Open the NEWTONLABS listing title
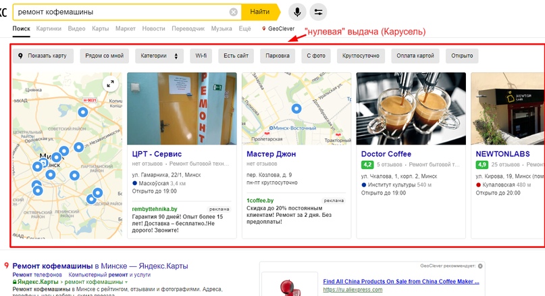 point(502,154)
